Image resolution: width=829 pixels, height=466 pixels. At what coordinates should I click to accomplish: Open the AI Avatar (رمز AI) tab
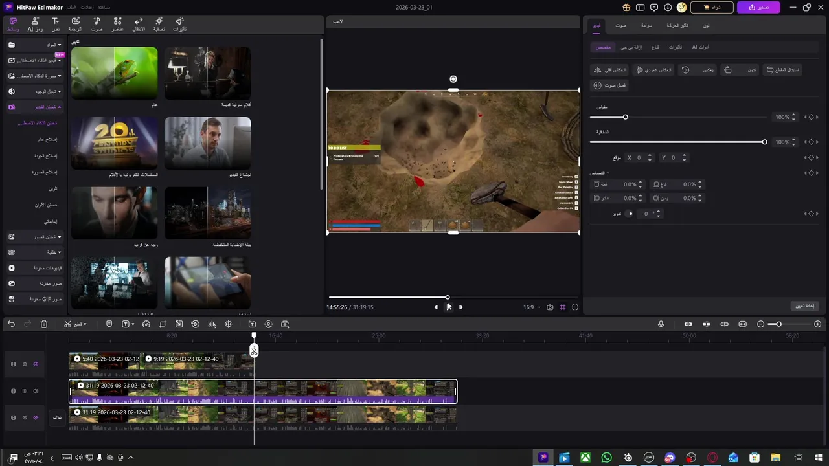[35, 25]
